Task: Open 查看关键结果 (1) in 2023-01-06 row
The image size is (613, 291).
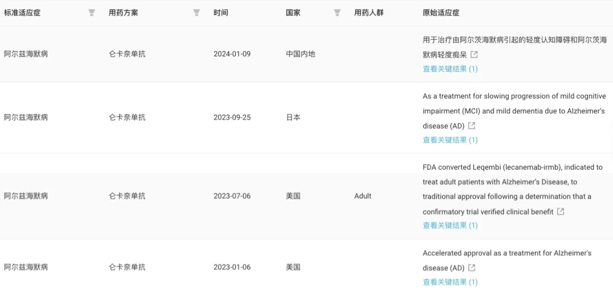Action: [450, 282]
